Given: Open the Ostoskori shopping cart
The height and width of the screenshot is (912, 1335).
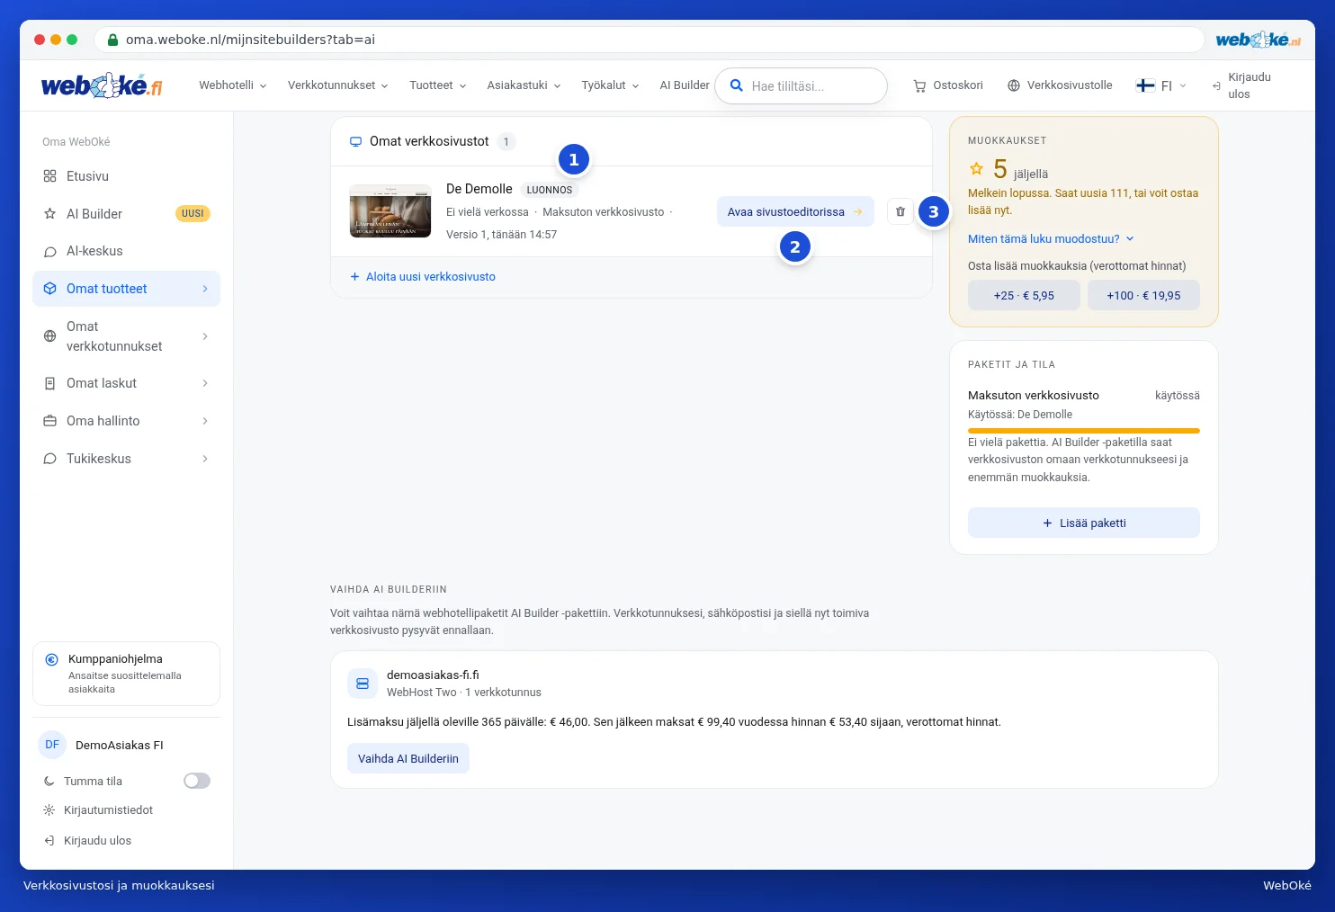Looking at the screenshot, I should pos(948,85).
